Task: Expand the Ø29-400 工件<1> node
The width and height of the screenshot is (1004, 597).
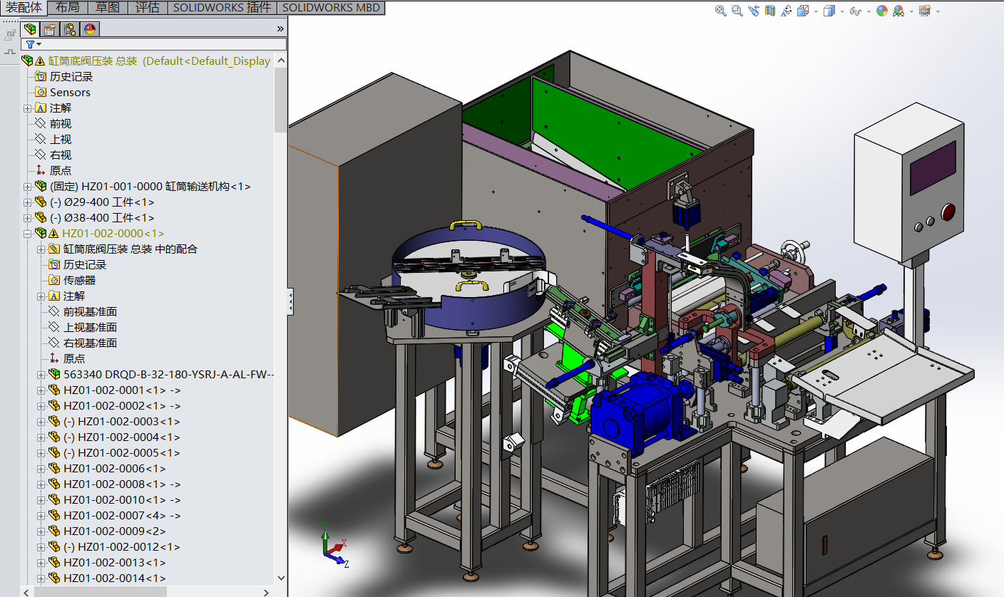Action: (27, 202)
